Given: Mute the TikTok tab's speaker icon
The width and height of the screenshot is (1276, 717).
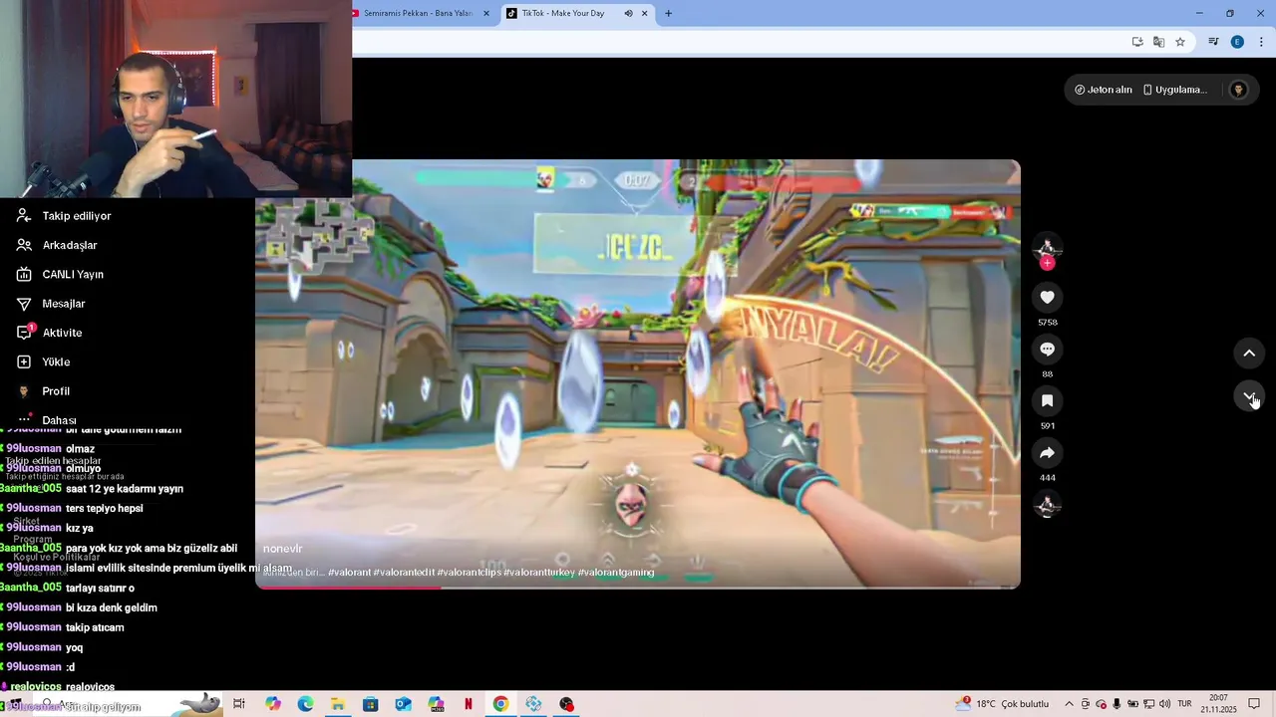Looking at the screenshot, I should click(628, 13).
